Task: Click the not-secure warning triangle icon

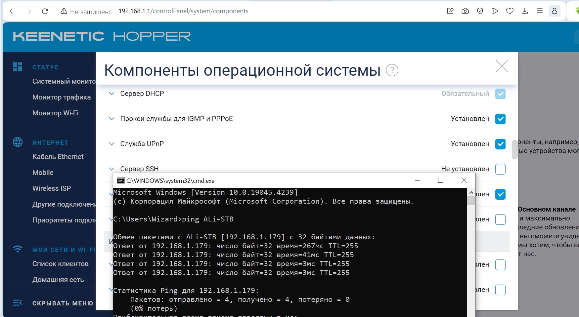Action: [64, 11]
